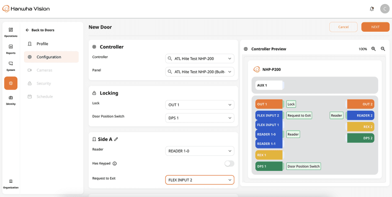This screenshot has height=197, width=392.
Task: Cancel the new door
Action: [x=343, y=27]
